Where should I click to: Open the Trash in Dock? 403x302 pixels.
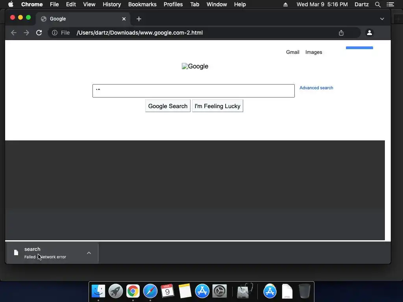point(305,291)
